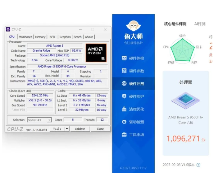The height and width of the screenshot is (178, 218).
Task: Select the SPD tab
Action: click(x=52, y=37)
